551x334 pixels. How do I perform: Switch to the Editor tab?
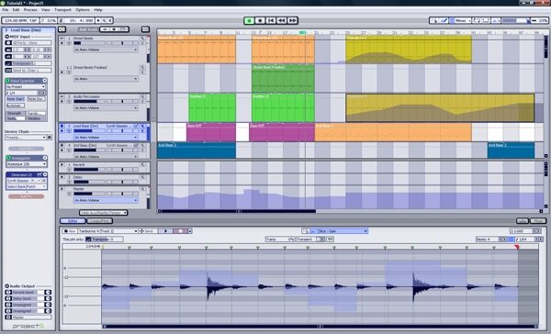click(x=73, y=221)
